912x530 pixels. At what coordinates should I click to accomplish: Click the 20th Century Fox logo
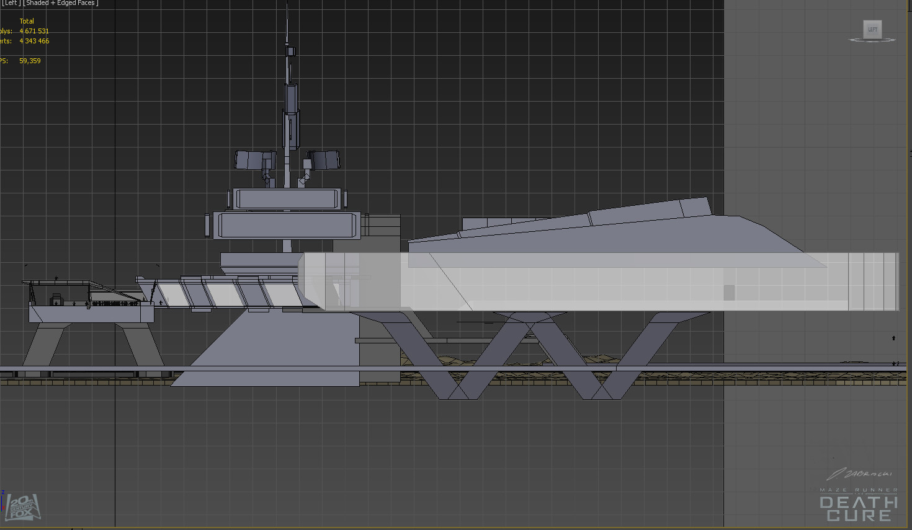click(22, 506)
